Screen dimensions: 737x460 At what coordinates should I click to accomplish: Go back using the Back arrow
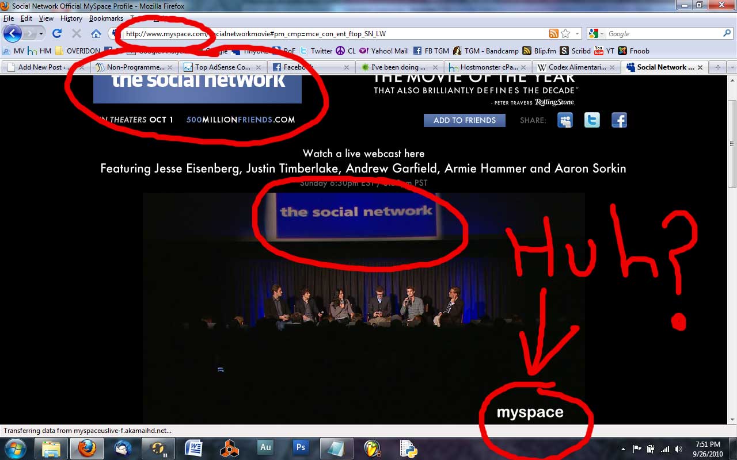tap(12, 33)
